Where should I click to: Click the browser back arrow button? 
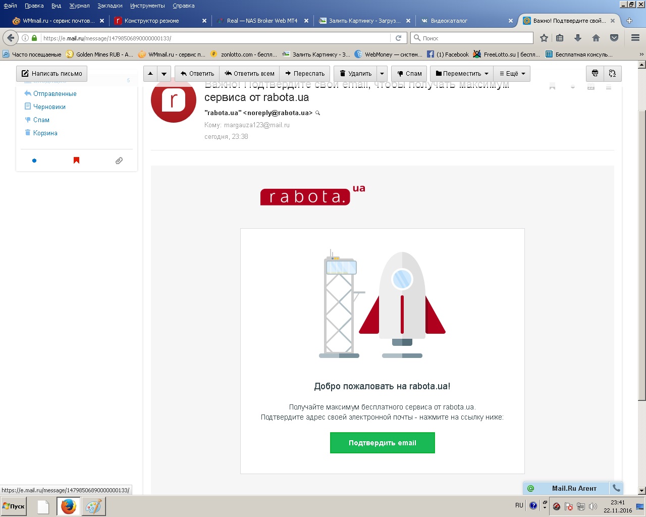tap(11, 38)
